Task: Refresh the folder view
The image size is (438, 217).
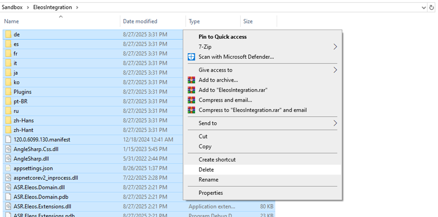Action: (x=432, y=8)
